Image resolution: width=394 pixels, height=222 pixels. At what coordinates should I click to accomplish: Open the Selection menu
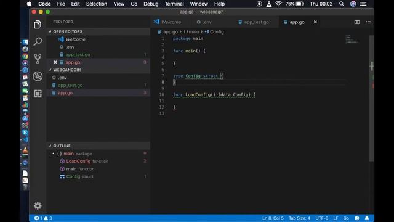coord(97,4)
